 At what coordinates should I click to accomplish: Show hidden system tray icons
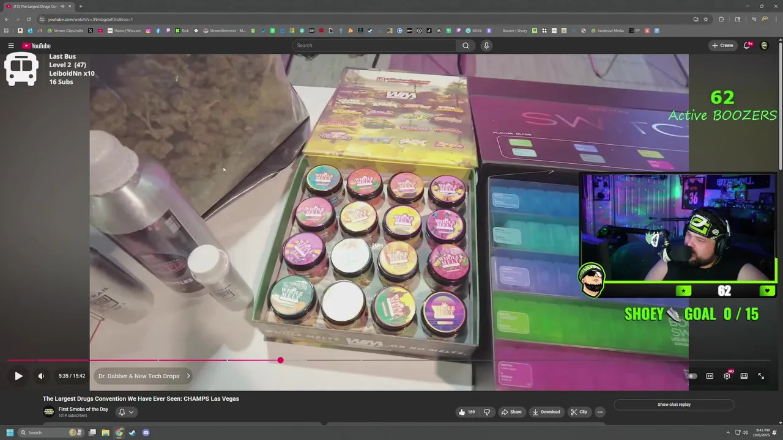click(x=728, y=433)
